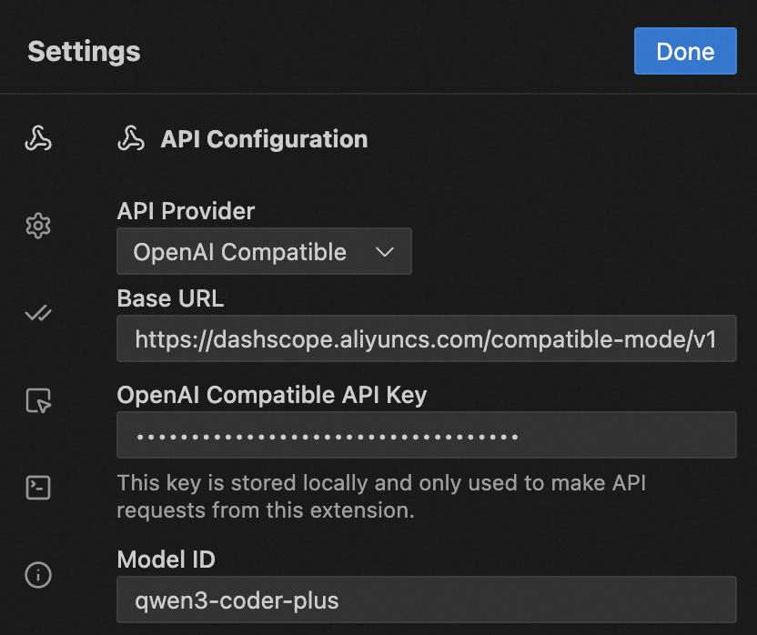Click the Model ID label
757x635 pixels.
(166, 559)
